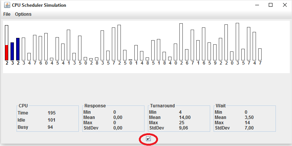This screenshot has height=146, width=292.
Task: Close the CPU Scheduler Simulation window
Action: pyautogui.click(x=285, y=5)
